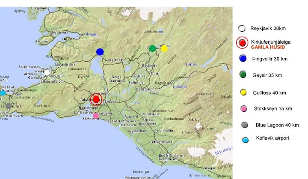Select the cyan Keflavik airport marker on the map
This screenshot has width=308, height=179.
[x=3, y=92]
